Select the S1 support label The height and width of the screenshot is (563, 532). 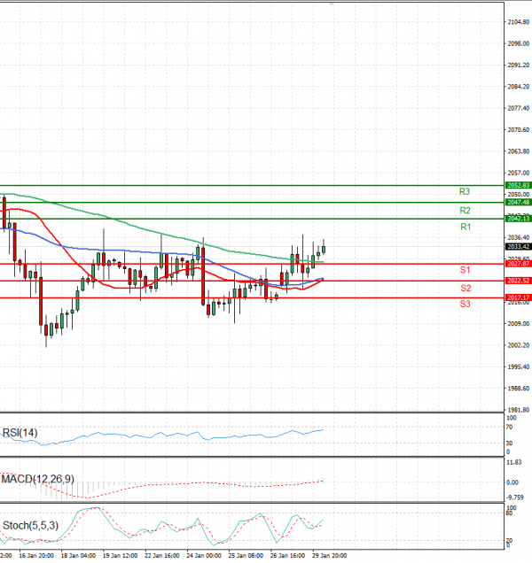pyautogui.click(x=465, y=270)
